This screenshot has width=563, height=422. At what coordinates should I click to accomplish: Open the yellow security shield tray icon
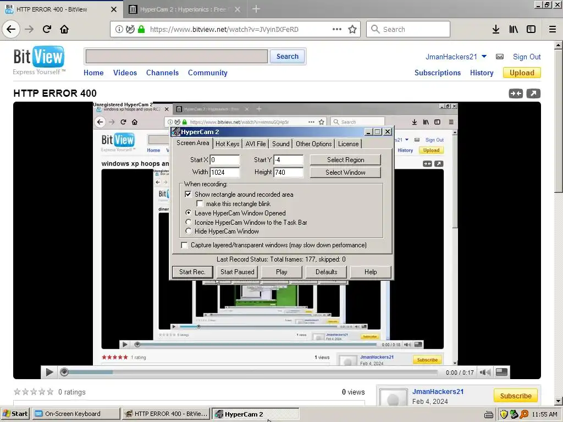click(504, 414)
